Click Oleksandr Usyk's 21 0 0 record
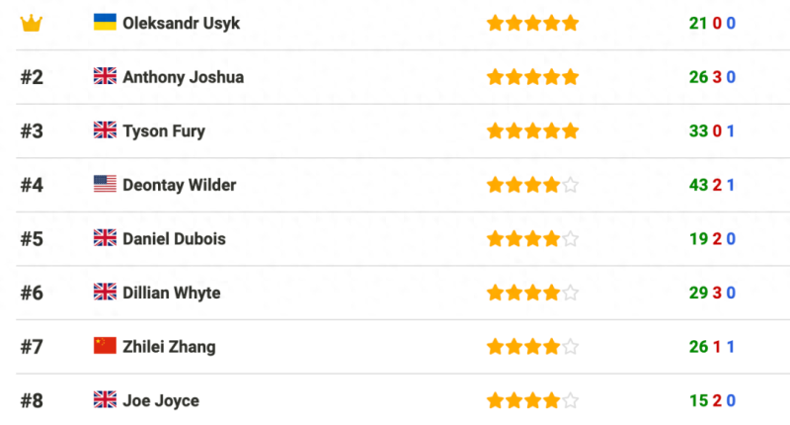Screen dimensions: 790x425 tap(712, 23)
